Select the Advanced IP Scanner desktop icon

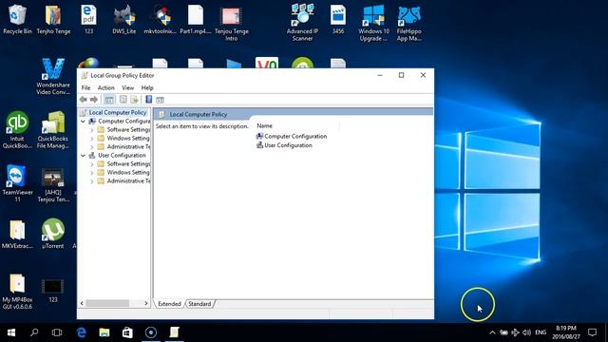coord(302,22)
